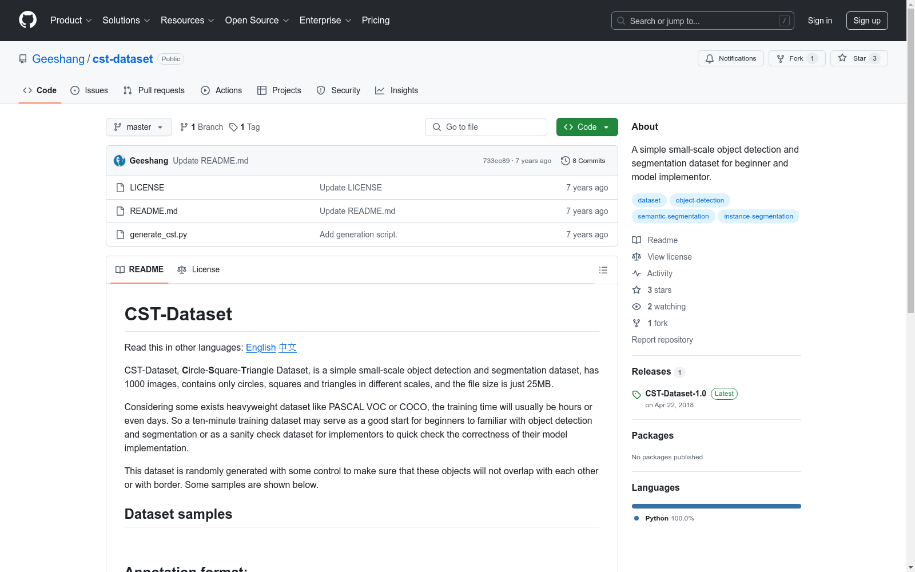Click the star icon next to 3 stars

point(636,290)
